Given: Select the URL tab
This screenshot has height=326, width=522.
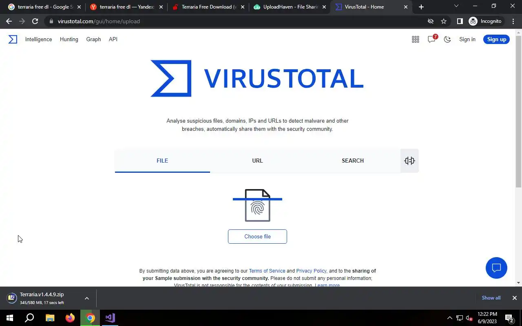Looking at the screenshot, I should point(257,161).
